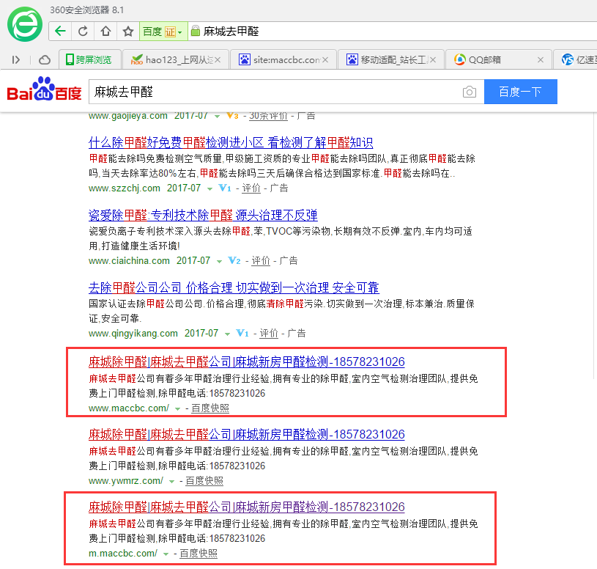Click V3 credibility badge for gaojieya.com
The width and height of the screenshot is (597, 569).
[x=232, y=115]
